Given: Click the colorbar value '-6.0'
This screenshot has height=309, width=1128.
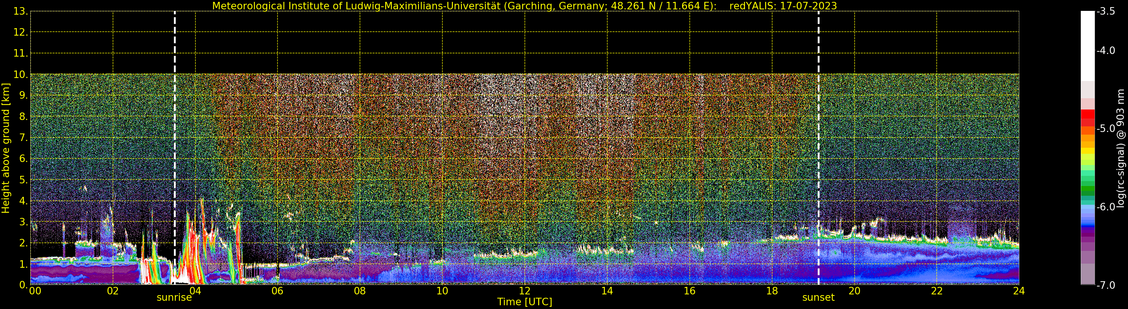Looking at the screenshot, I should 1106,207.
